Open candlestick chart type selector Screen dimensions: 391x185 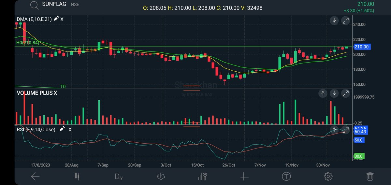point(77,176)
